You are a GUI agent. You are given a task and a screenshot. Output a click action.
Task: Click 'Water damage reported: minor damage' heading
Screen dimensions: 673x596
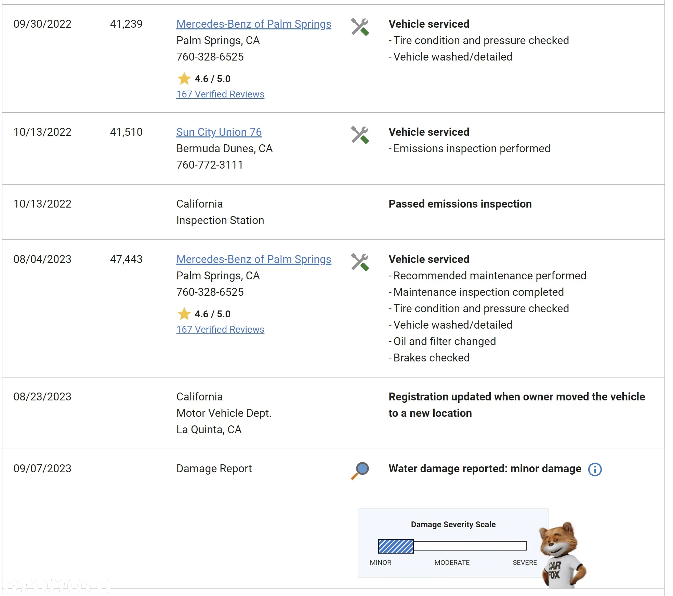485,468
